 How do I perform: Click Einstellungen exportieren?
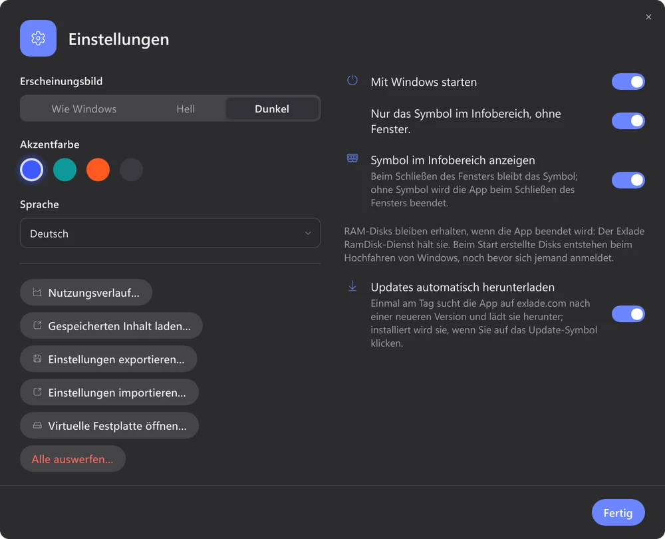[x=108, y=359]
